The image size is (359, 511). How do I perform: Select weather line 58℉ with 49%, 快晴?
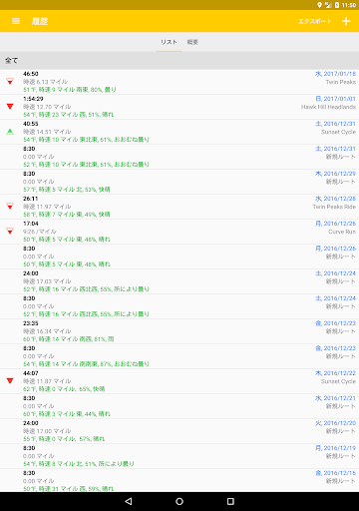point(67,215)
